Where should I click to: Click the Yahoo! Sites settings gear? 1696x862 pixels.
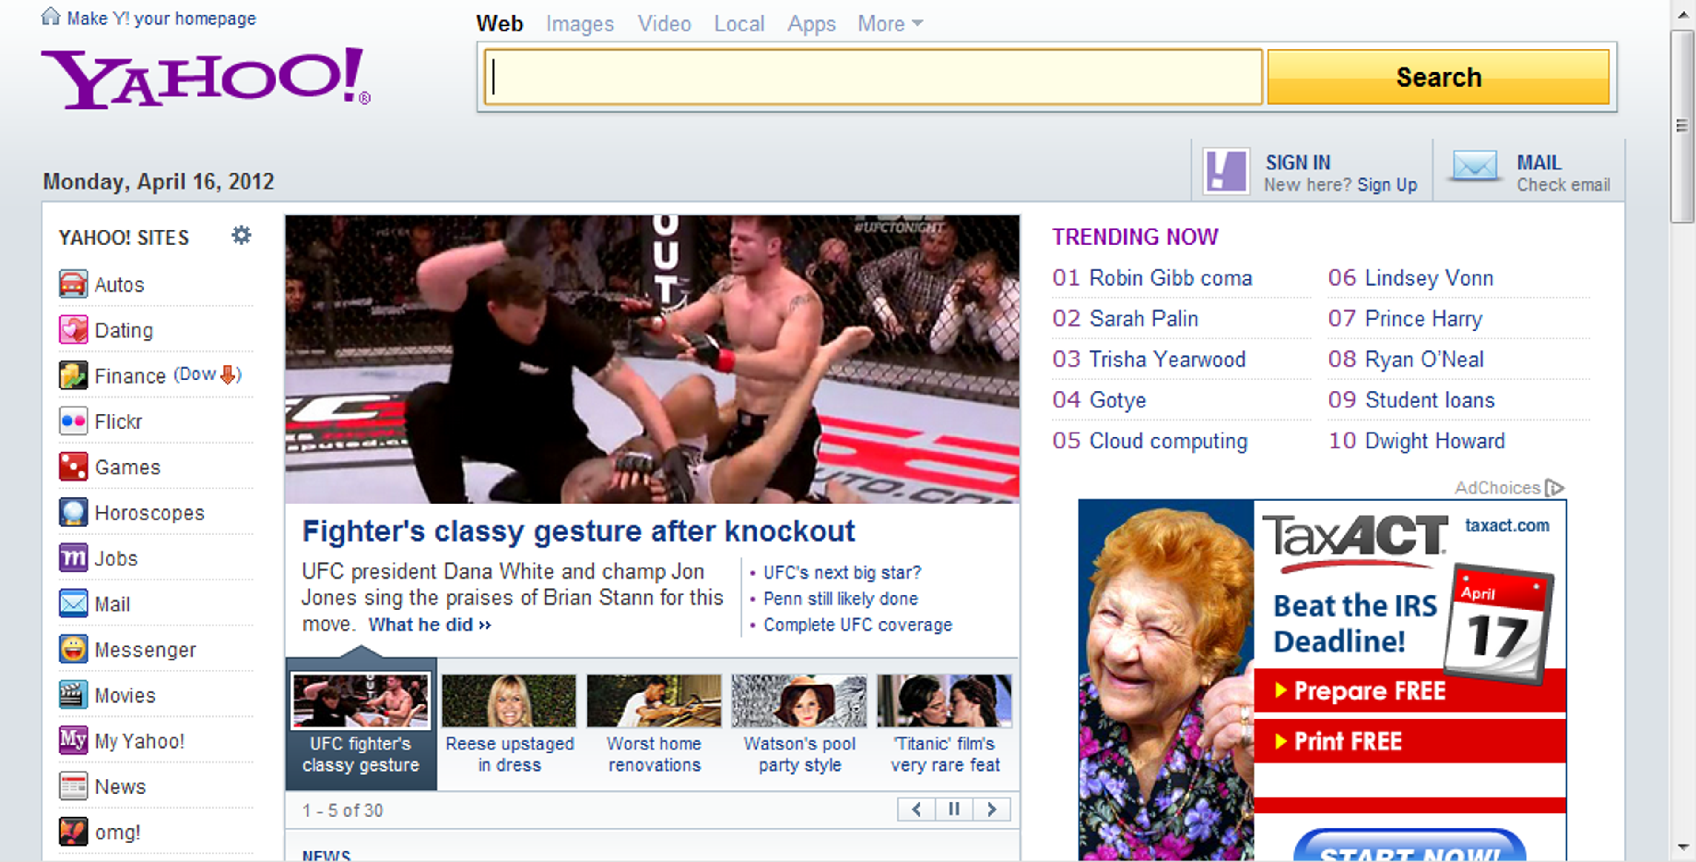[x=242, y=235]
